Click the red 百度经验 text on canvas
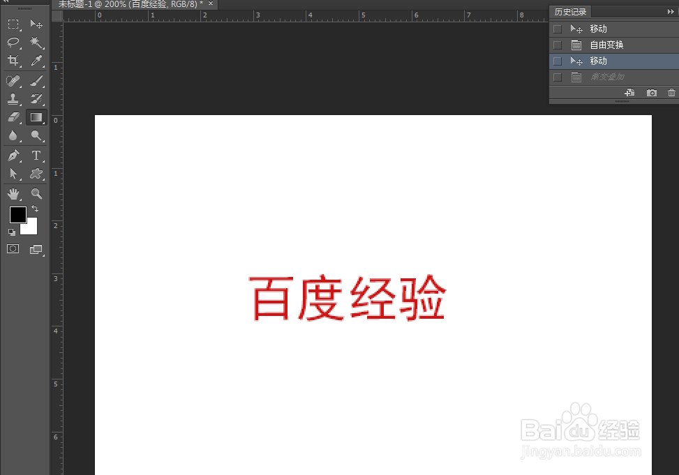The image size is (679, 475). (x=348, y=298)
